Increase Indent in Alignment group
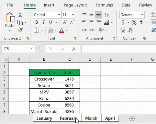Screen dimensions: 156x124 point(91,30)
